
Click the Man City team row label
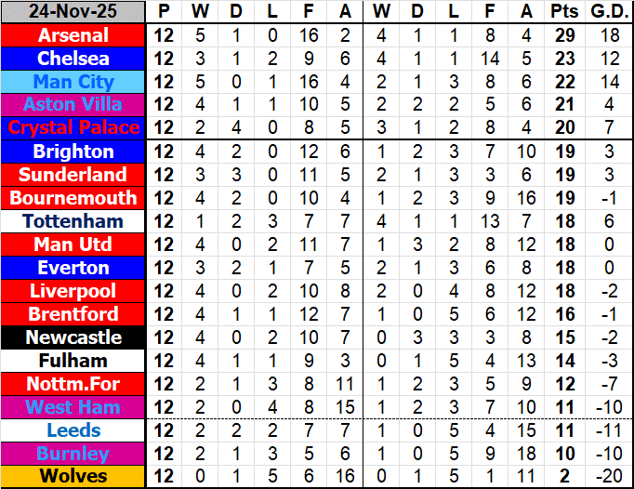pos(73,82)
